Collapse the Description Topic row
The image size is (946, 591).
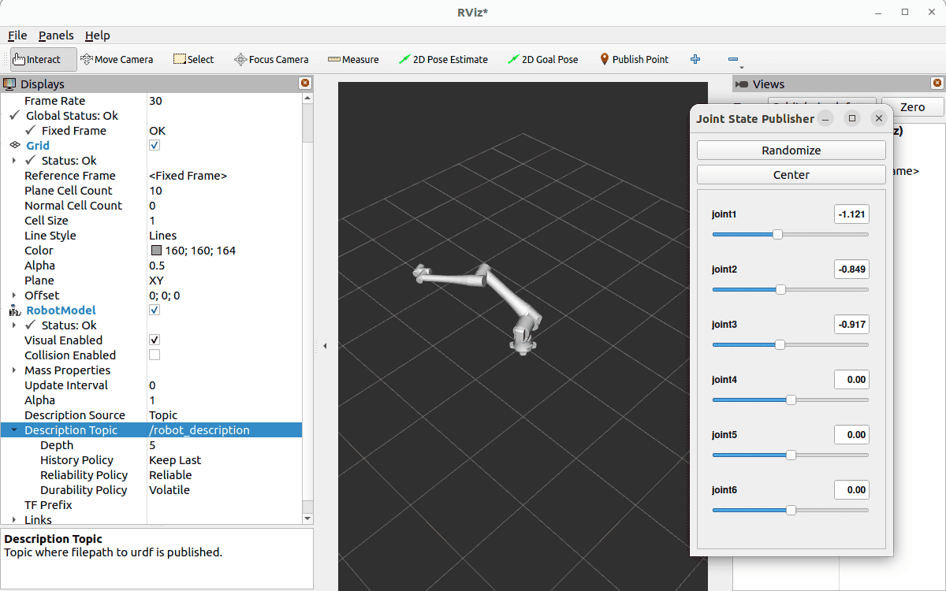click(x=14, y=430)
